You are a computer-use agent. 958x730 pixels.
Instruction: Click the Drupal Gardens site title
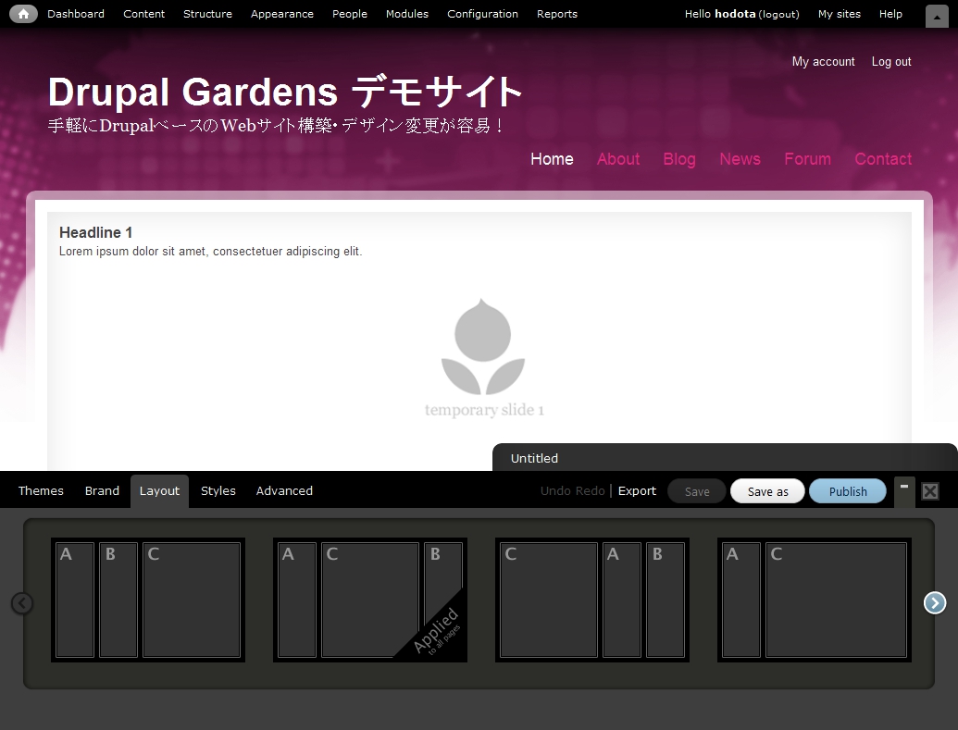[x=285, y=92]
